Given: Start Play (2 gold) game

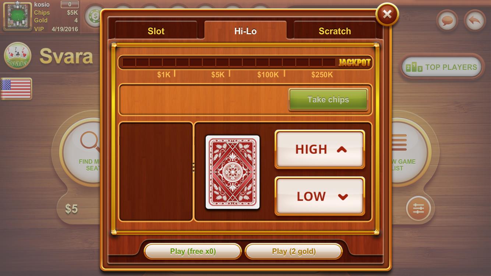Looking at the screenshot, I should 294,251.
